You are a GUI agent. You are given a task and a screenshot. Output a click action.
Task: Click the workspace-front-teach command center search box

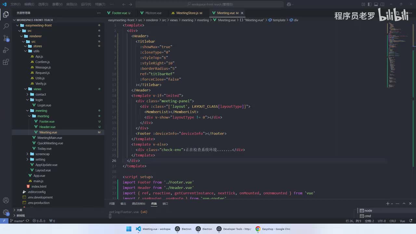pos(210,4)
